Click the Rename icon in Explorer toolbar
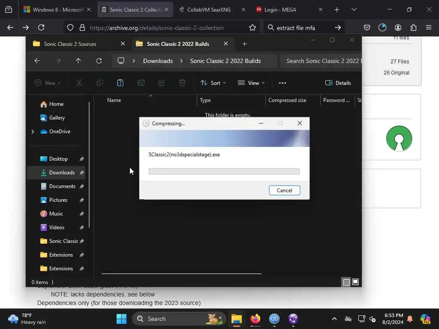 141,83
